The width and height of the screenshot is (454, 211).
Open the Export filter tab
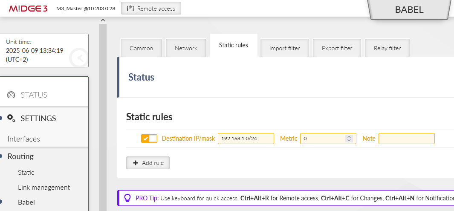[x=337, y=48]
